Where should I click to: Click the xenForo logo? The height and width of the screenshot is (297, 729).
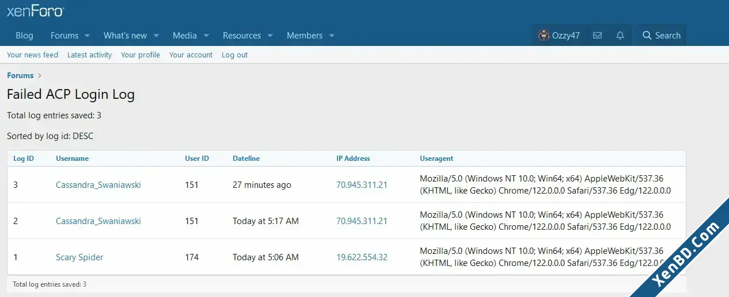tap(35, 11)
